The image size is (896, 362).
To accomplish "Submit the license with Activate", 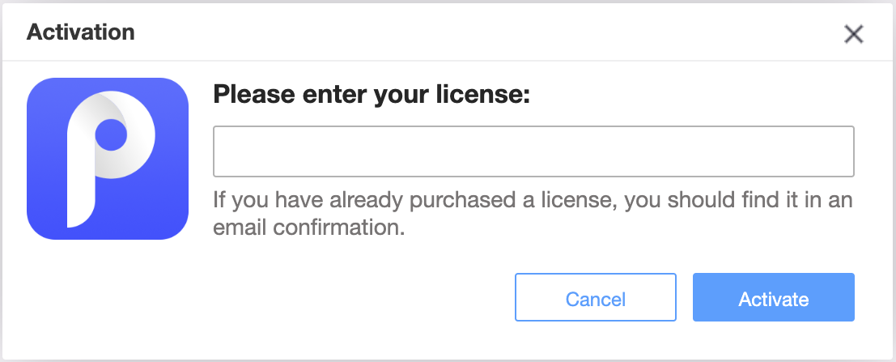I will click(774, 297).
